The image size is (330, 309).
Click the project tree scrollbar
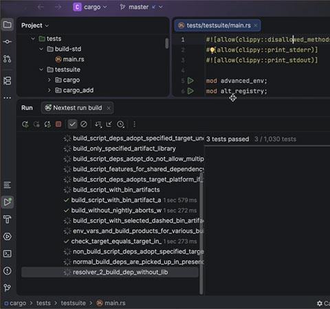[x=167, y=43]
